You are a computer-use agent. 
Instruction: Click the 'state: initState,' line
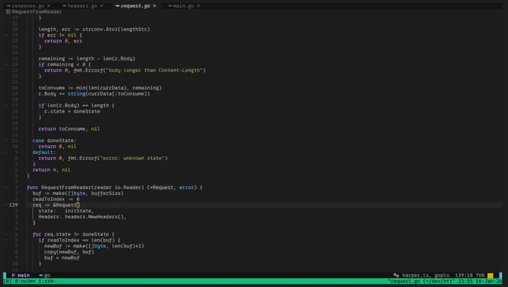point(66,211)
